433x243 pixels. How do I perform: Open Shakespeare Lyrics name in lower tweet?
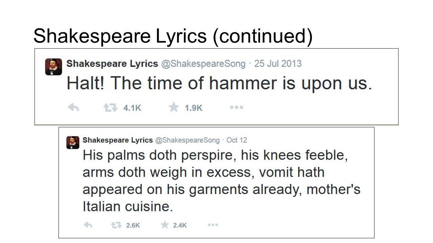pyautogui.click(x=117, y=140)
